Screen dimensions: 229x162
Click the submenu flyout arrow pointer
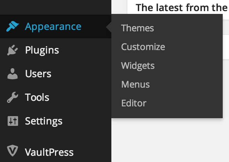109,27
